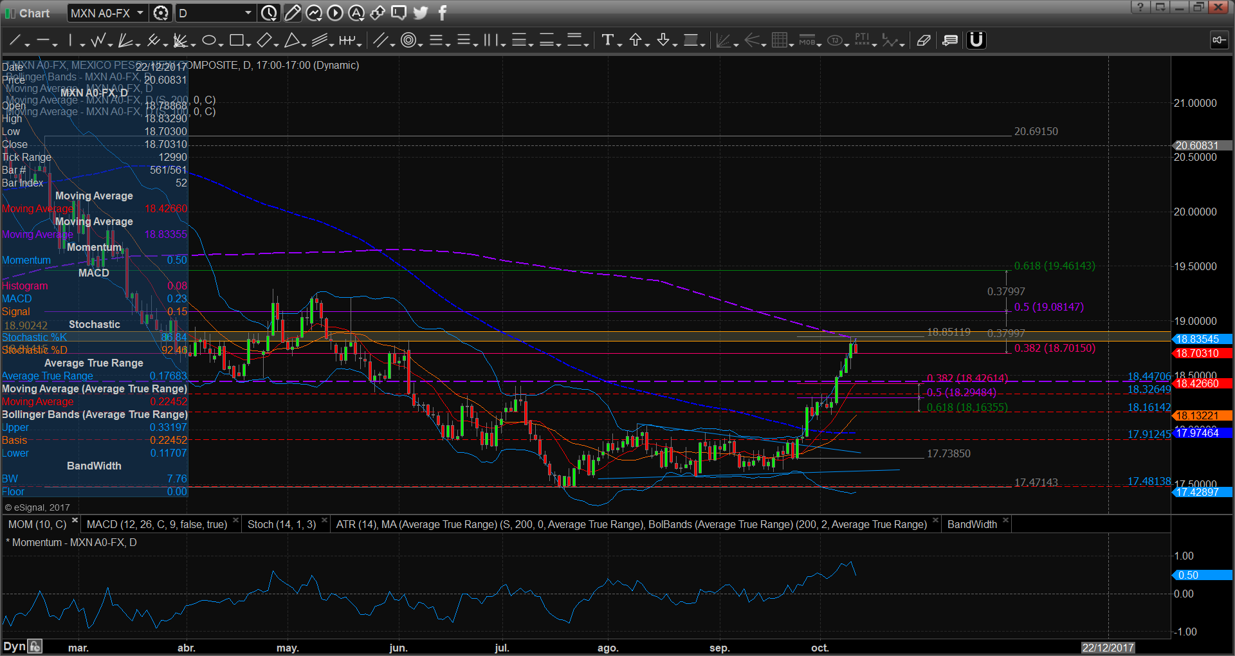Screen dimensions: 1235x656
Task: Open the chart settings gear icon
Action: click(161, 13)
